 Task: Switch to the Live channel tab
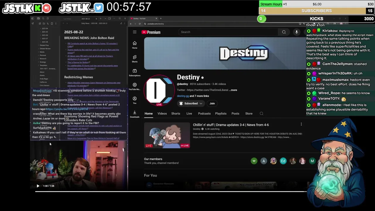pyautogui.click(x=189, y=113)
